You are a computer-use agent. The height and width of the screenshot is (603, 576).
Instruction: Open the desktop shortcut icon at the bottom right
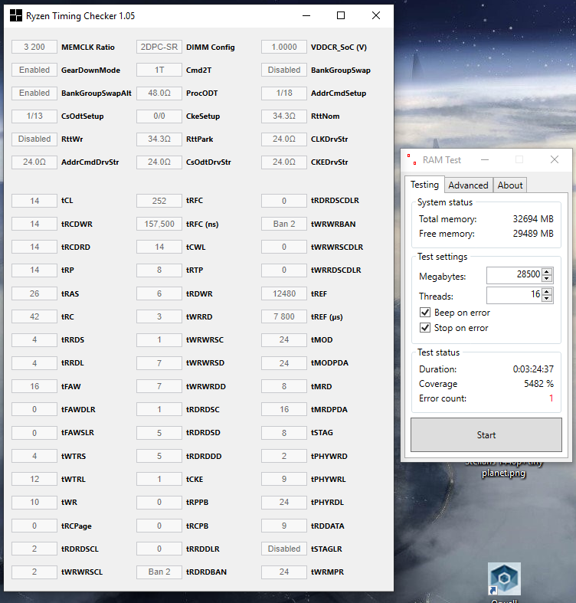tap(504, 578)
